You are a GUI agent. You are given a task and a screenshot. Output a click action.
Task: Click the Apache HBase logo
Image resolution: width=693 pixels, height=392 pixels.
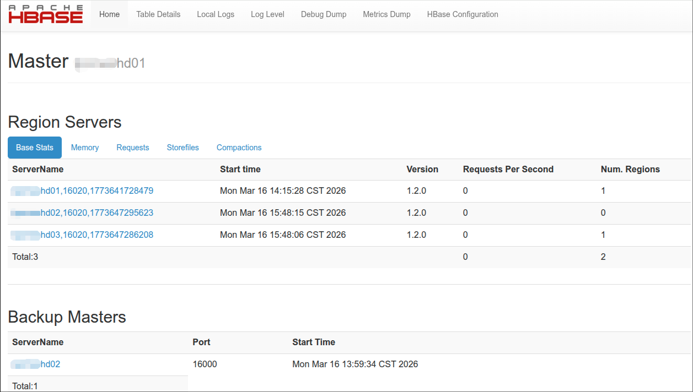(x=46, y=14)
